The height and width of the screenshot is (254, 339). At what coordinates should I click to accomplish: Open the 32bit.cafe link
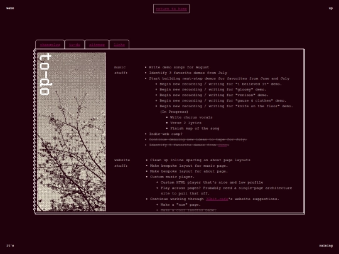(217, 199)
